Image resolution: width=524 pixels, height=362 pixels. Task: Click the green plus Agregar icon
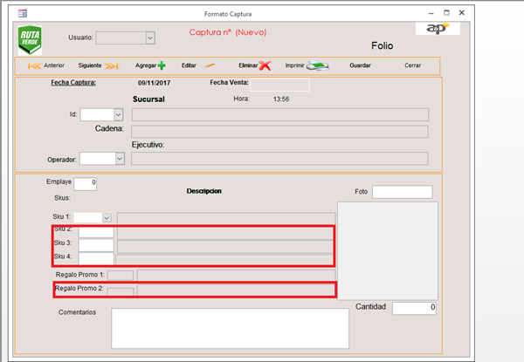coord(162,65)
